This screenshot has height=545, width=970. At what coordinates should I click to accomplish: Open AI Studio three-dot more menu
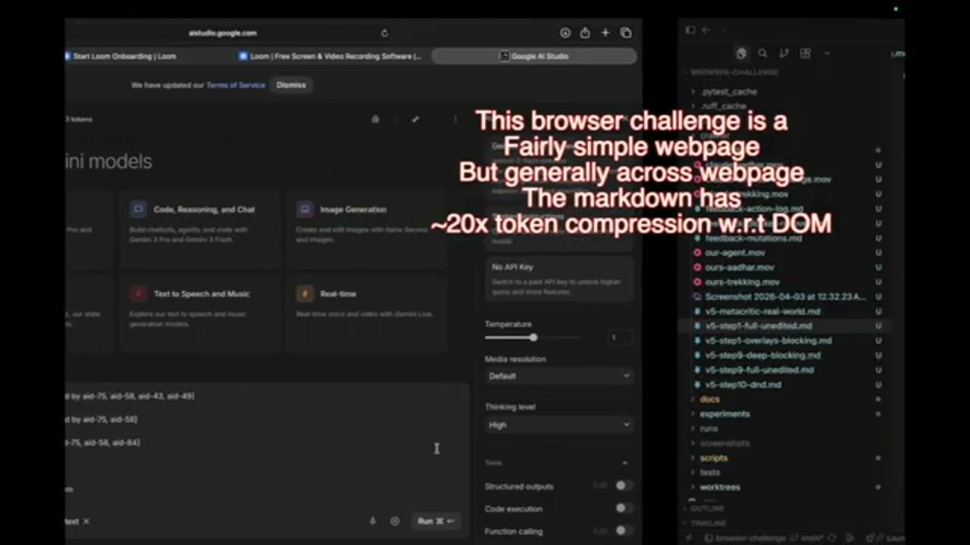[455, 119]
